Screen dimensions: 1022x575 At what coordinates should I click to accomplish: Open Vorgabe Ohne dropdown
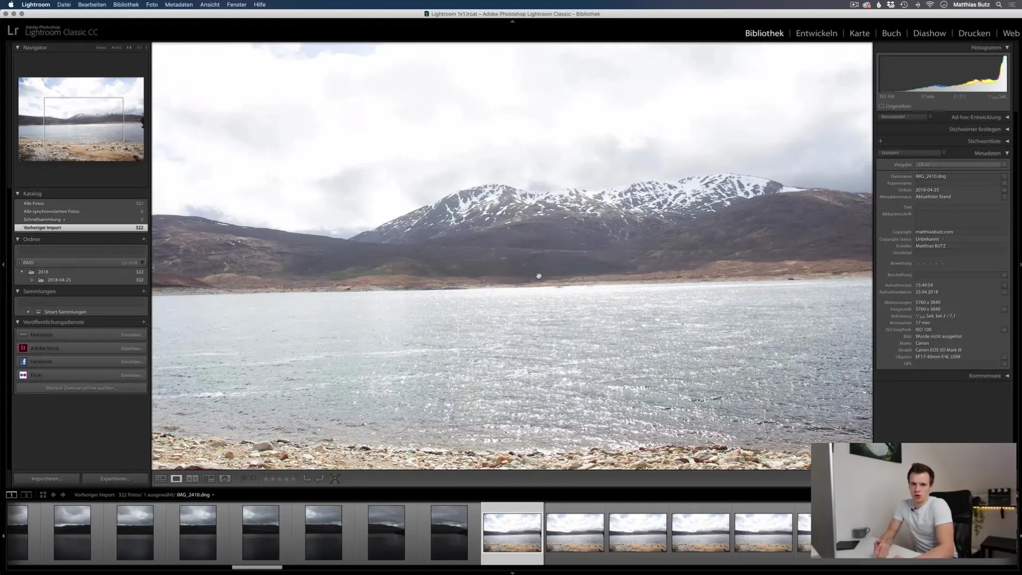point(961,165)
